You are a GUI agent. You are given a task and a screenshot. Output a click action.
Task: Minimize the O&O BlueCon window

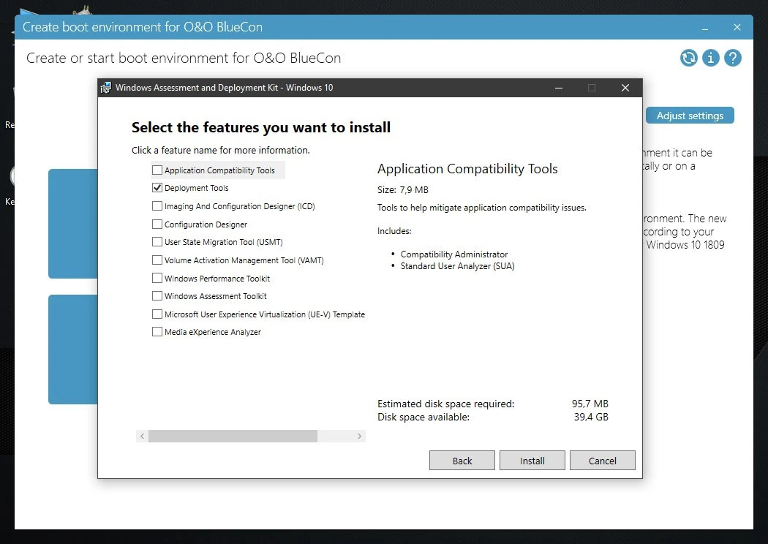click(x=705, y=28)
